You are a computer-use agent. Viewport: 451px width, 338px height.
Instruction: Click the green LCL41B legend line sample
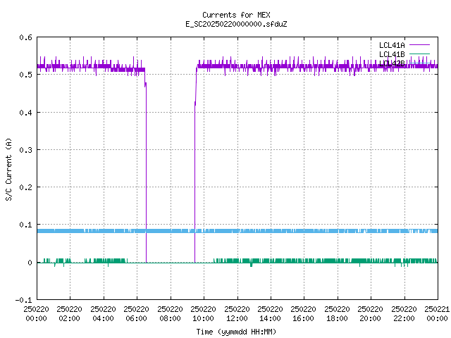(419, 54)
